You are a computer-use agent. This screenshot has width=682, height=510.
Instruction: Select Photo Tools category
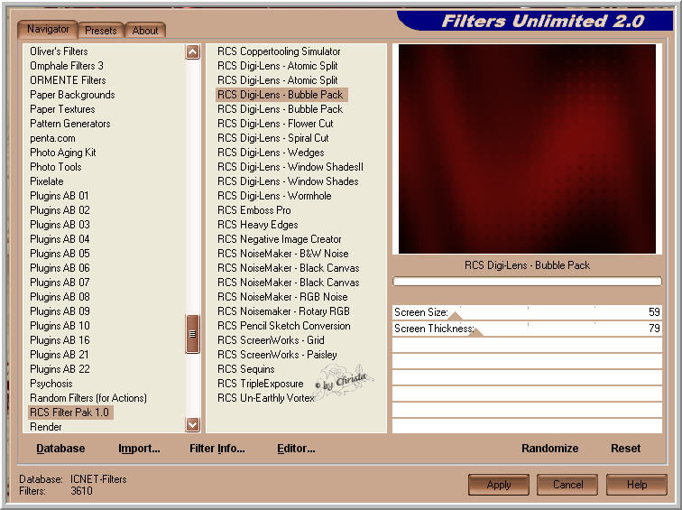[x=56, y=167]
